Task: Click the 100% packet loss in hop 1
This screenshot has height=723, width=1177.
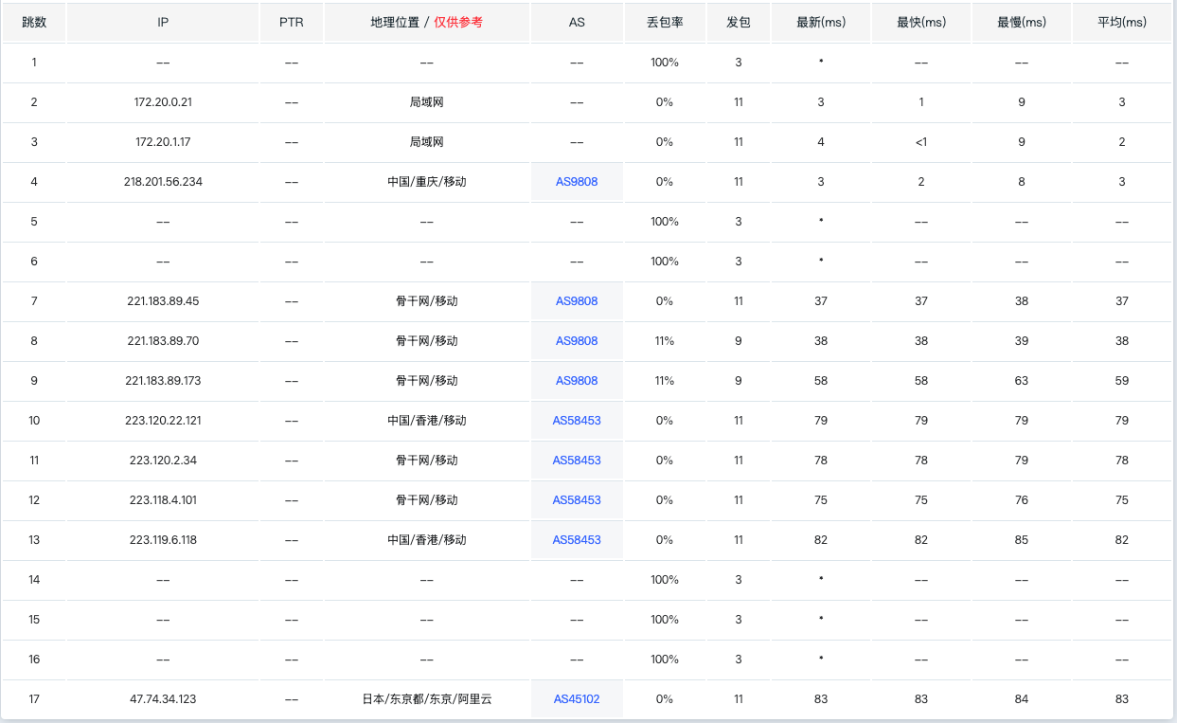Action: coord(665,63)
